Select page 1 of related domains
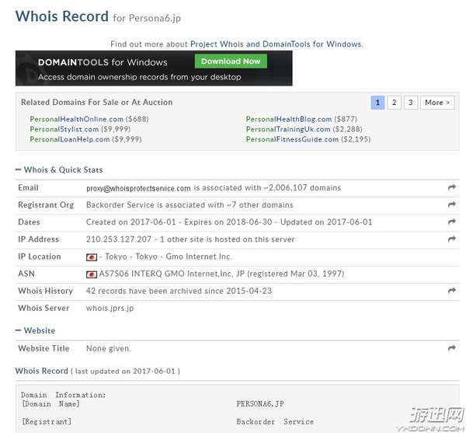Screen dimensions: 466x433 coord(377,103)
